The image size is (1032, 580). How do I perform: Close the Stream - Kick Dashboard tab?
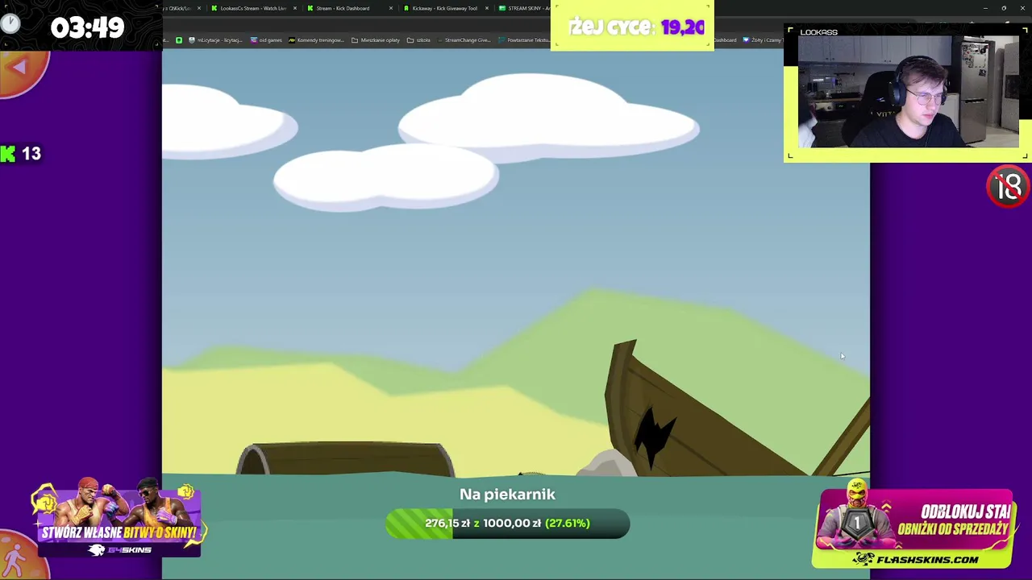click(391, 8)
